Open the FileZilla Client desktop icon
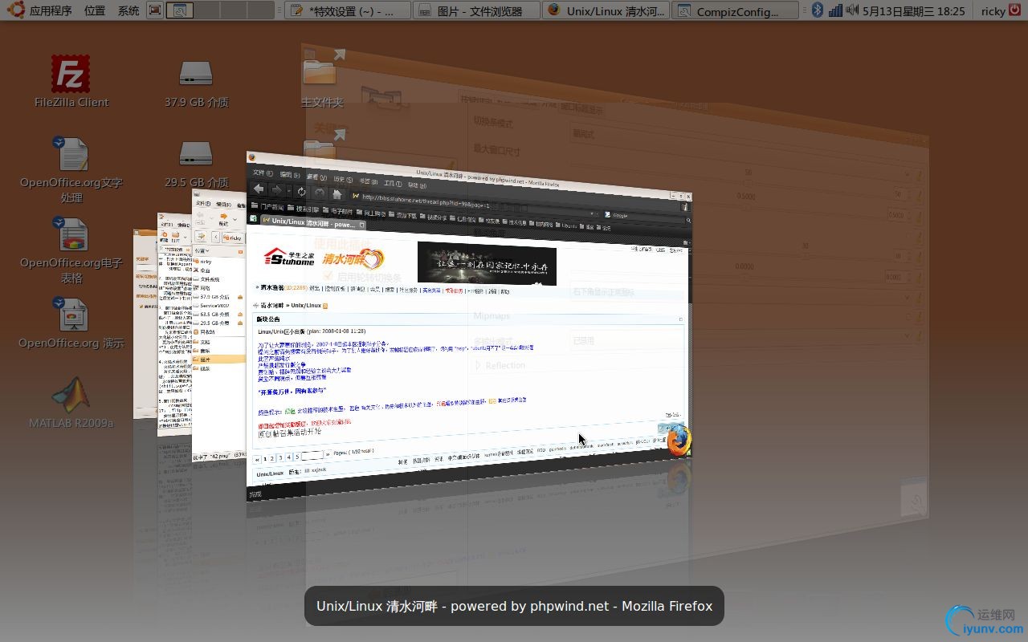1028x642 pixels. point(71,80)
